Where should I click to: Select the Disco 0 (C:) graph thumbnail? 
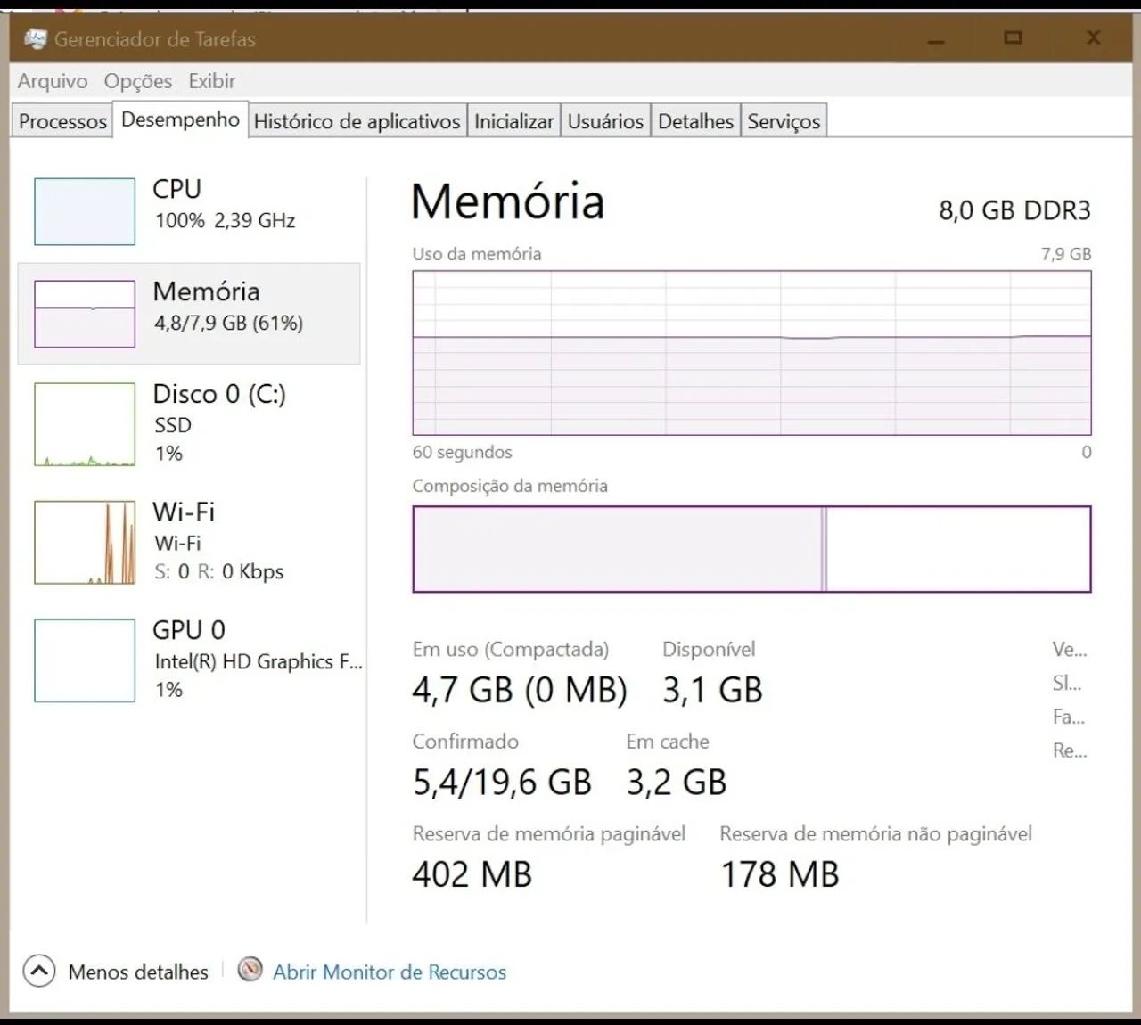[x=85, y=424]
